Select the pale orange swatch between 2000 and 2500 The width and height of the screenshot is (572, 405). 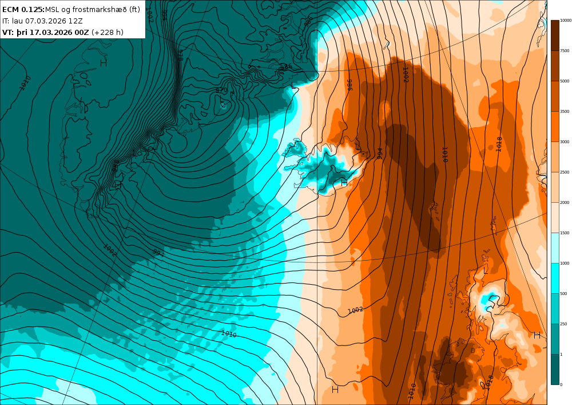click(554, 187)
